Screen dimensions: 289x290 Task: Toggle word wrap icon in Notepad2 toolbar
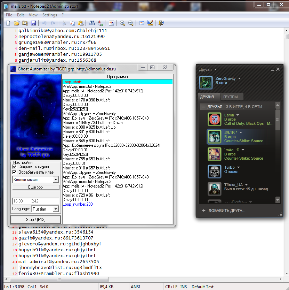112,23
